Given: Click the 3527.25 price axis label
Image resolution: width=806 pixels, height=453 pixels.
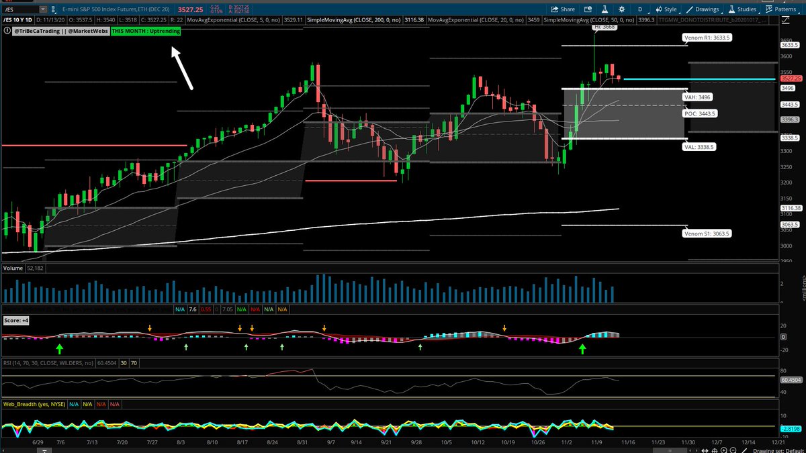Looking at the screenshot, I should [x=790, y=79].
